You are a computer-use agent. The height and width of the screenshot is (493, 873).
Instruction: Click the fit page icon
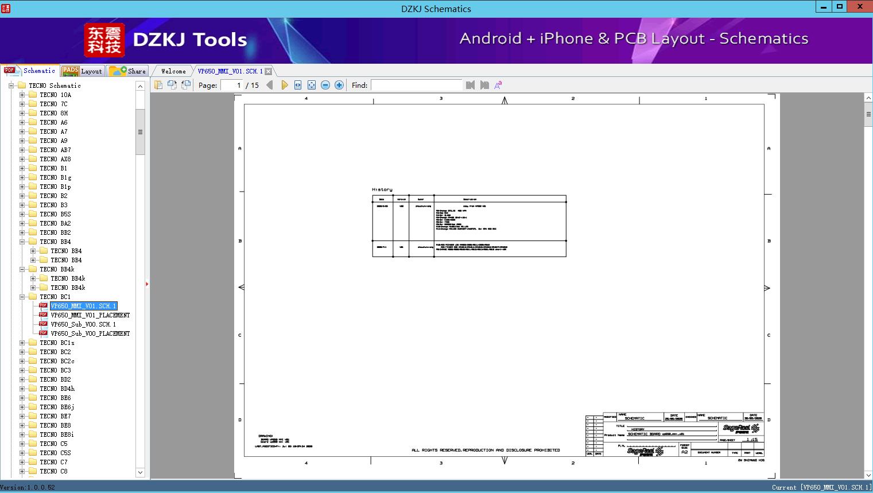[312, 85]
